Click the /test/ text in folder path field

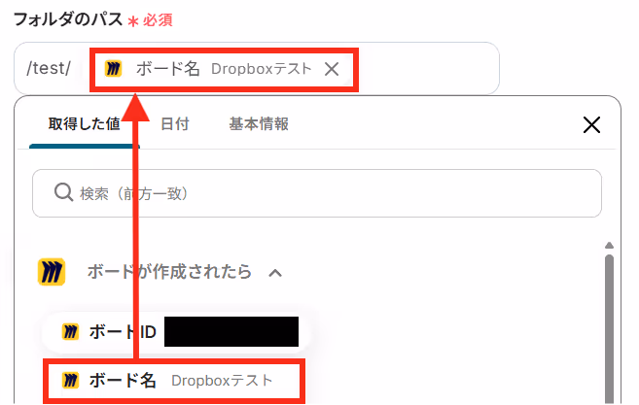coord(49,68)
